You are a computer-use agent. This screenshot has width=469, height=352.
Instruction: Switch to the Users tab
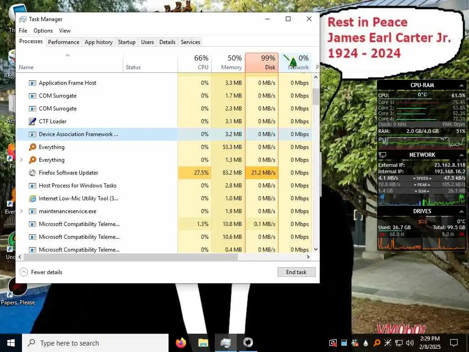point(147,42)
